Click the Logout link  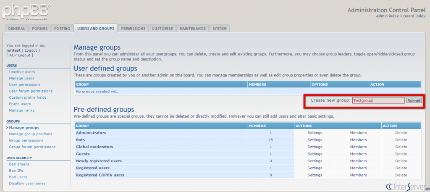(31, 50)
